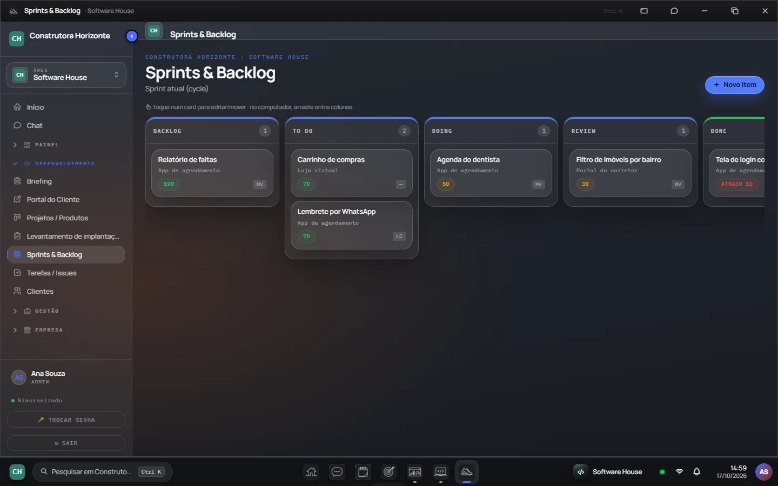778x486 pixels.
Task: Click the CH logo in the taskbar
Action: (17, 472)
